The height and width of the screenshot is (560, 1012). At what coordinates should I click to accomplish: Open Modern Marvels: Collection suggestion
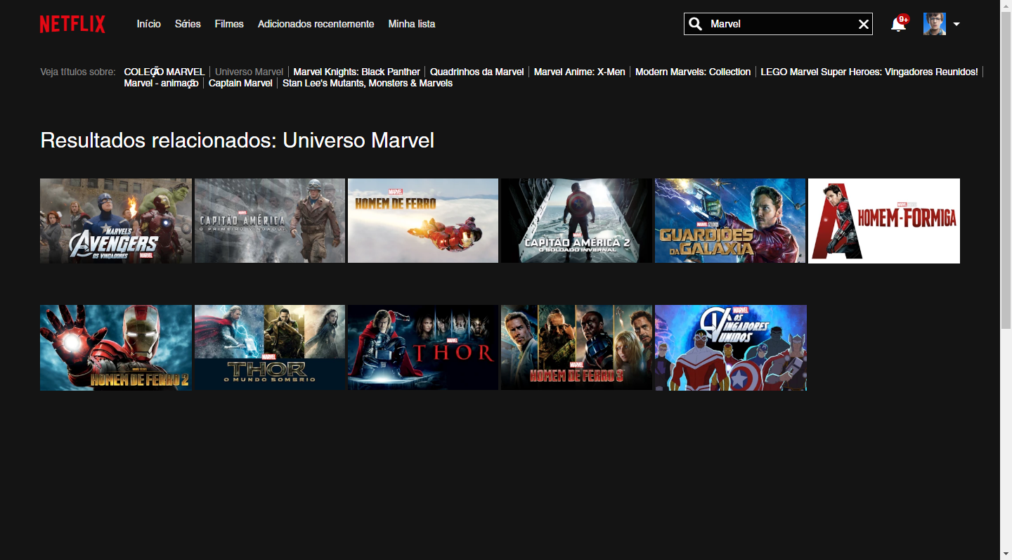[693, 72]
